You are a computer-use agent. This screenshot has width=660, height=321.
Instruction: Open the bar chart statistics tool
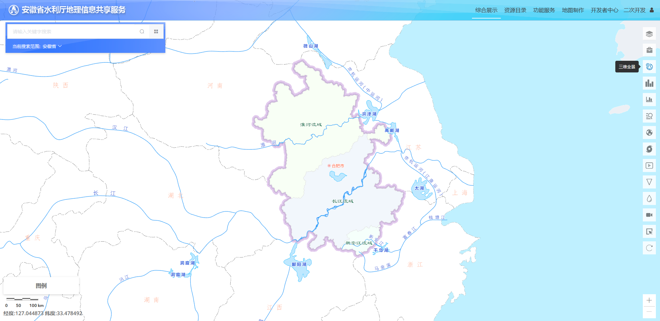pyautogui.click(x=649, y=83)
